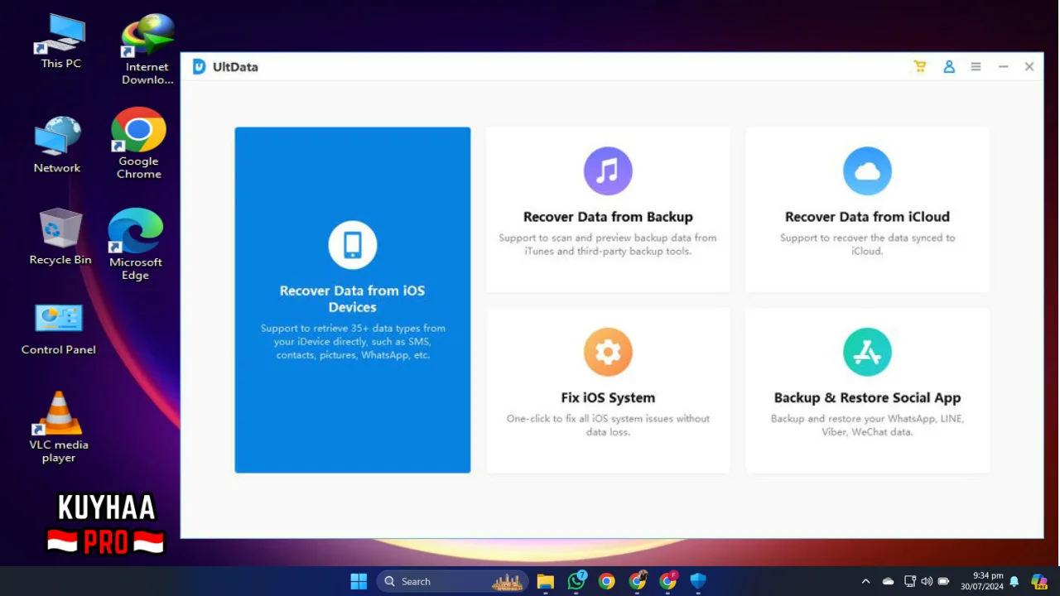Select Control Panel desktop icon
Screen dimensions: 1060x596
pyautogui.click(x=59, y=329)
